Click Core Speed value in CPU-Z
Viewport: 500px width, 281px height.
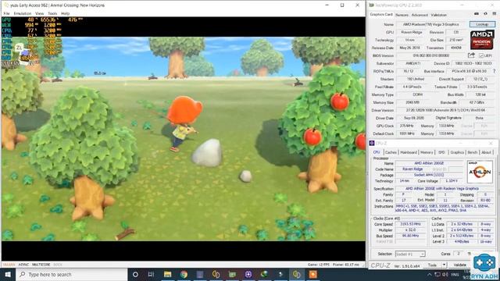tap(410, 224)
